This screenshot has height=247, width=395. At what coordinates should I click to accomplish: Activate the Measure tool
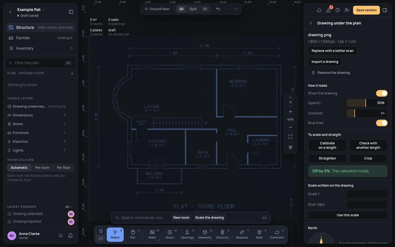tap(242, 235)
